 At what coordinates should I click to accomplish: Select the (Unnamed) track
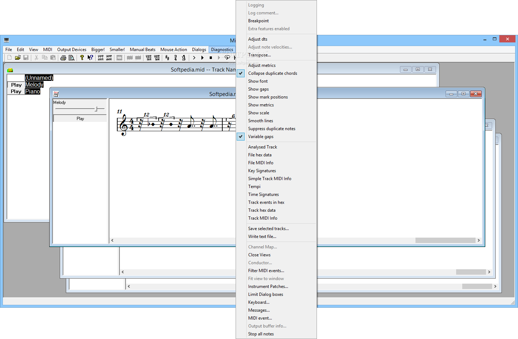click(x=39, y=78)
